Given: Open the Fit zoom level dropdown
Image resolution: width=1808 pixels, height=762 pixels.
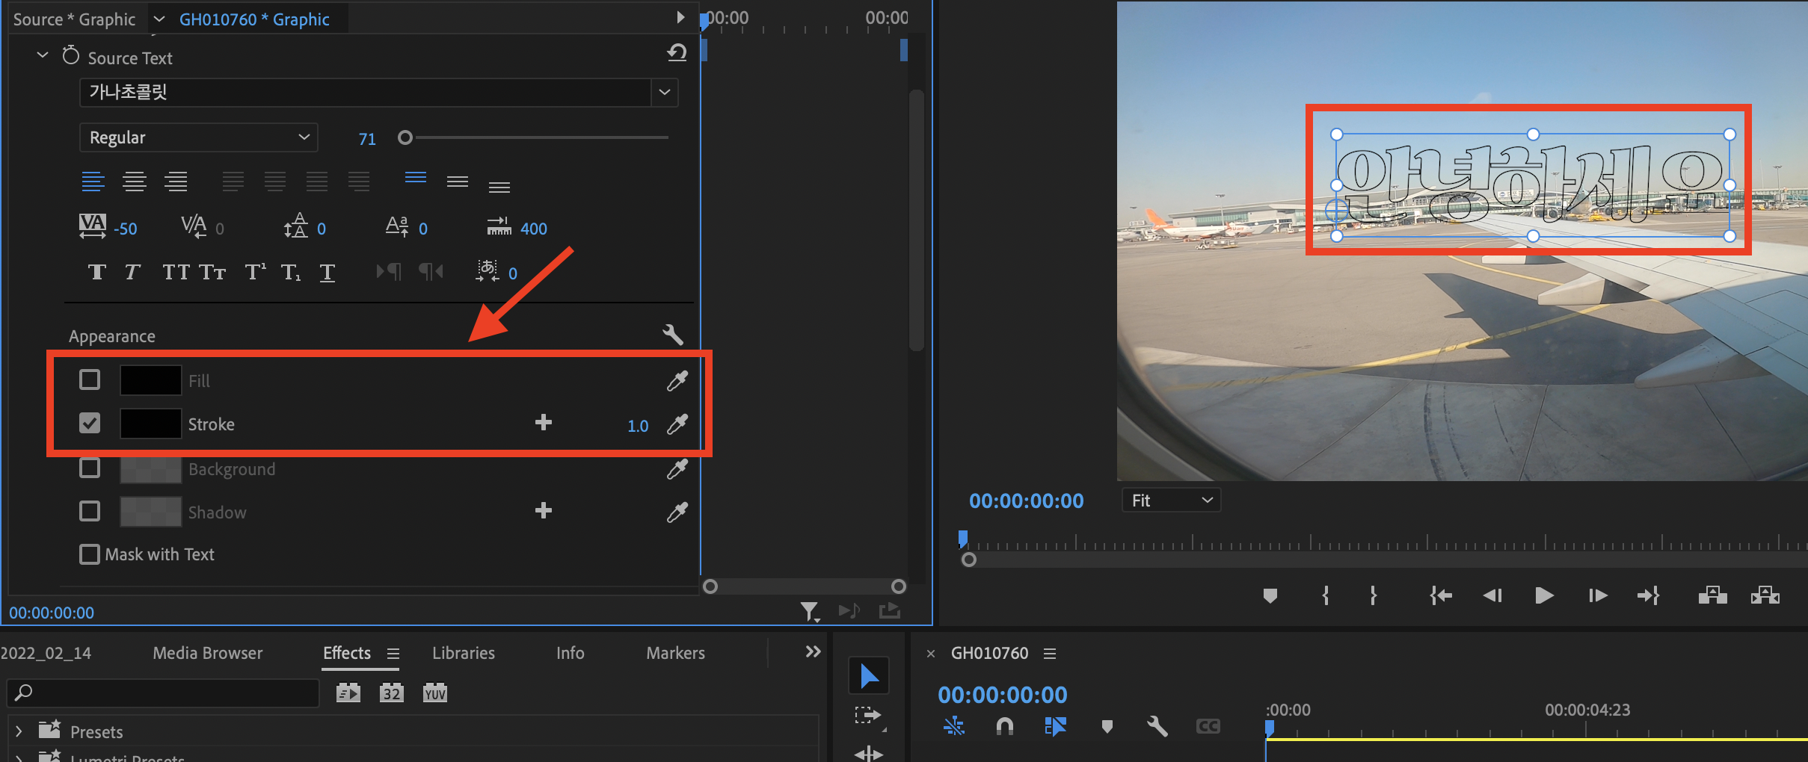Looking at the screenshot, I should point(1171,501).
